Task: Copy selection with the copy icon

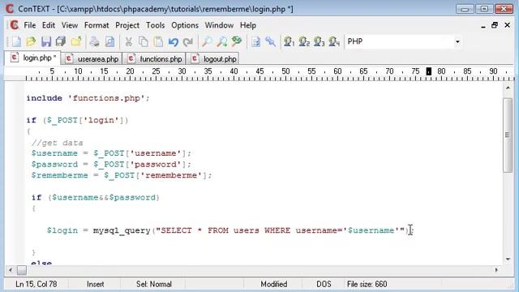Action: [144, 41]
